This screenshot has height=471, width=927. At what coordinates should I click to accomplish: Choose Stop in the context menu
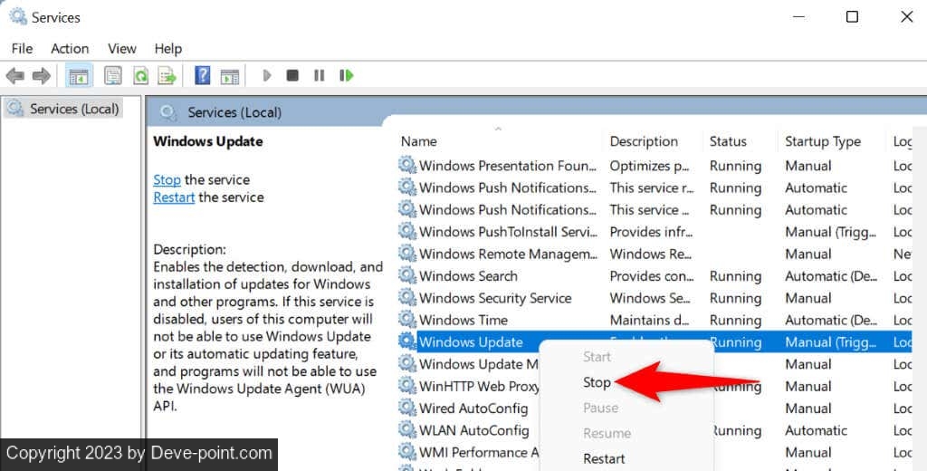pyautogui.click(x=597, y=382)
